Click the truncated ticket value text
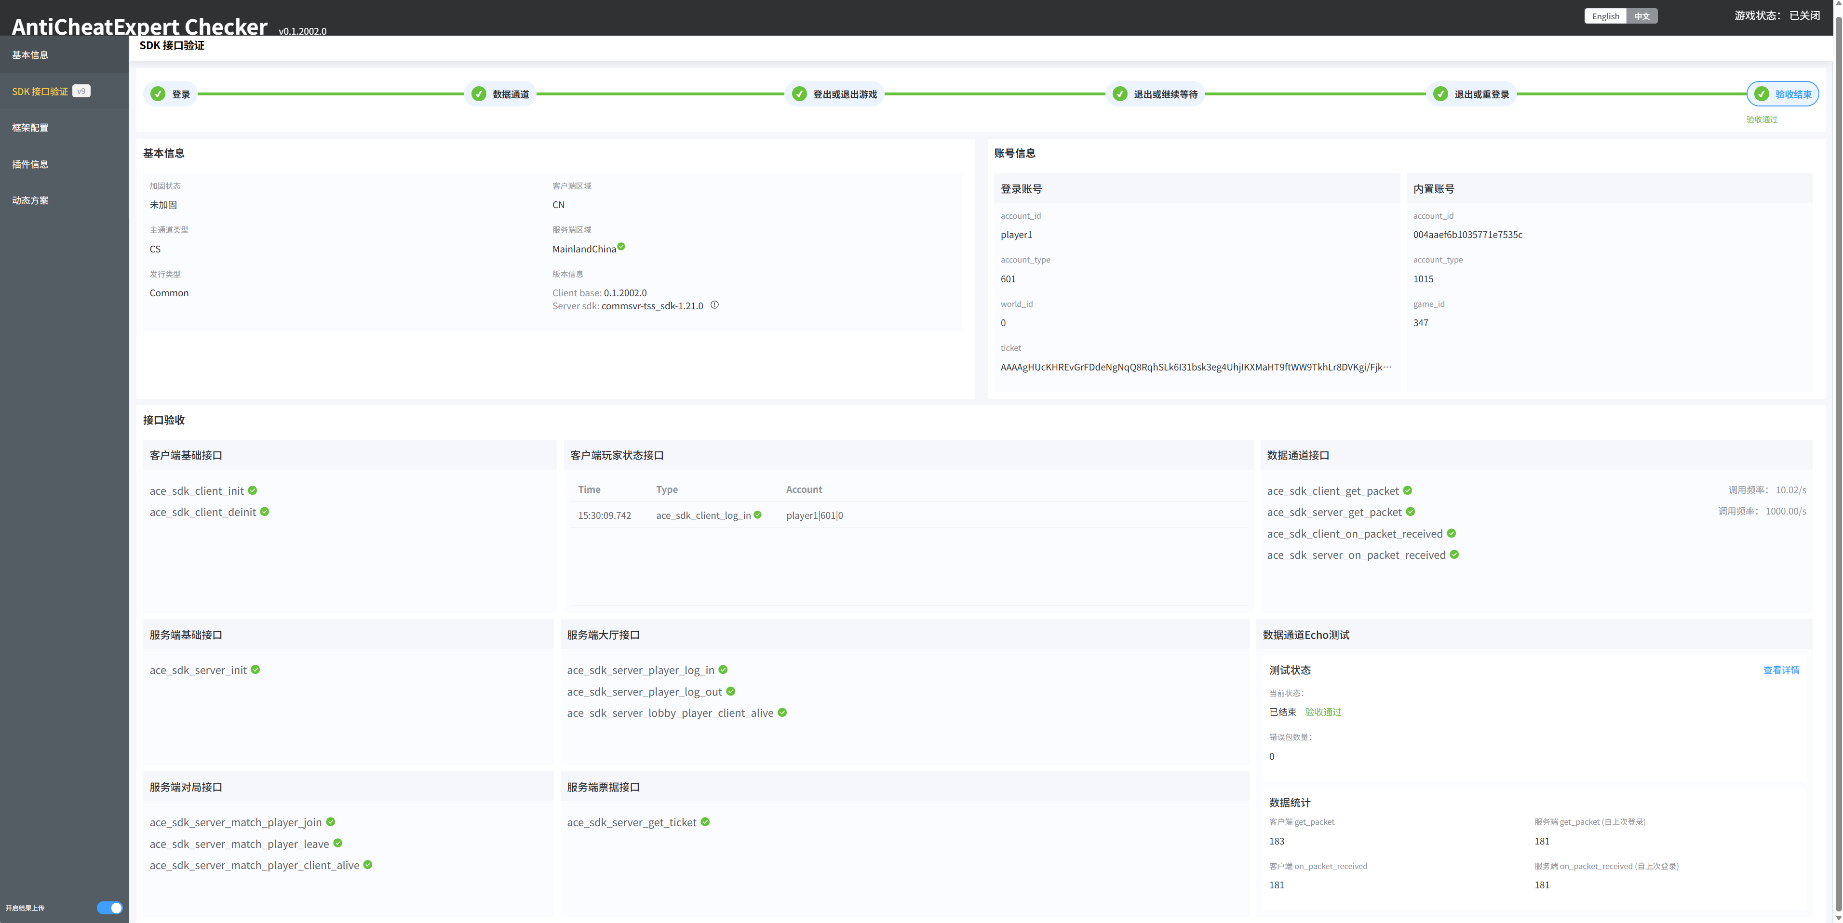1843x923 pixels. pyautogui.click(x=1196, y=368)
